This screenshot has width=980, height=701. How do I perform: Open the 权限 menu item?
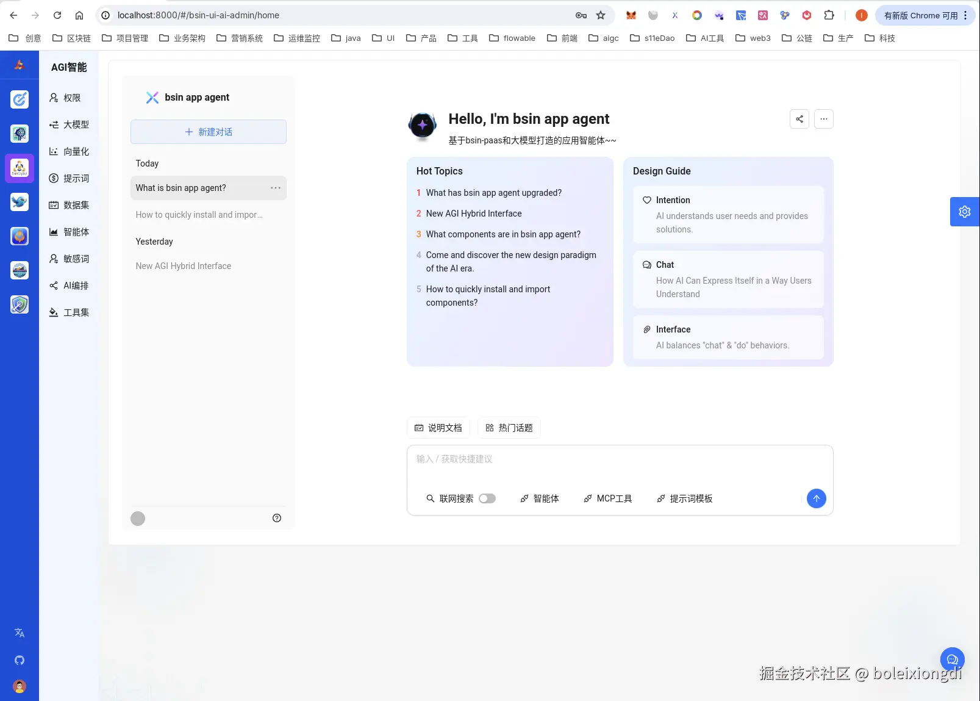69,98
